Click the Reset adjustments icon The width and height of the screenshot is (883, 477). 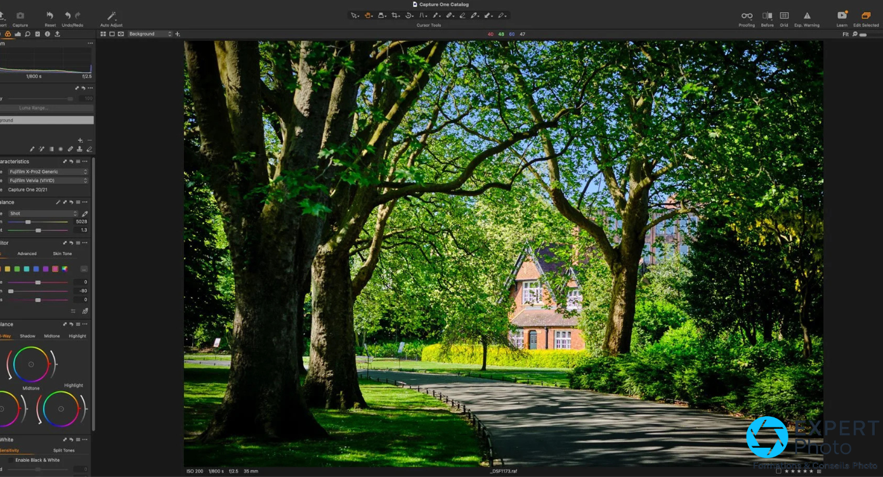click(x=50, y=15)
